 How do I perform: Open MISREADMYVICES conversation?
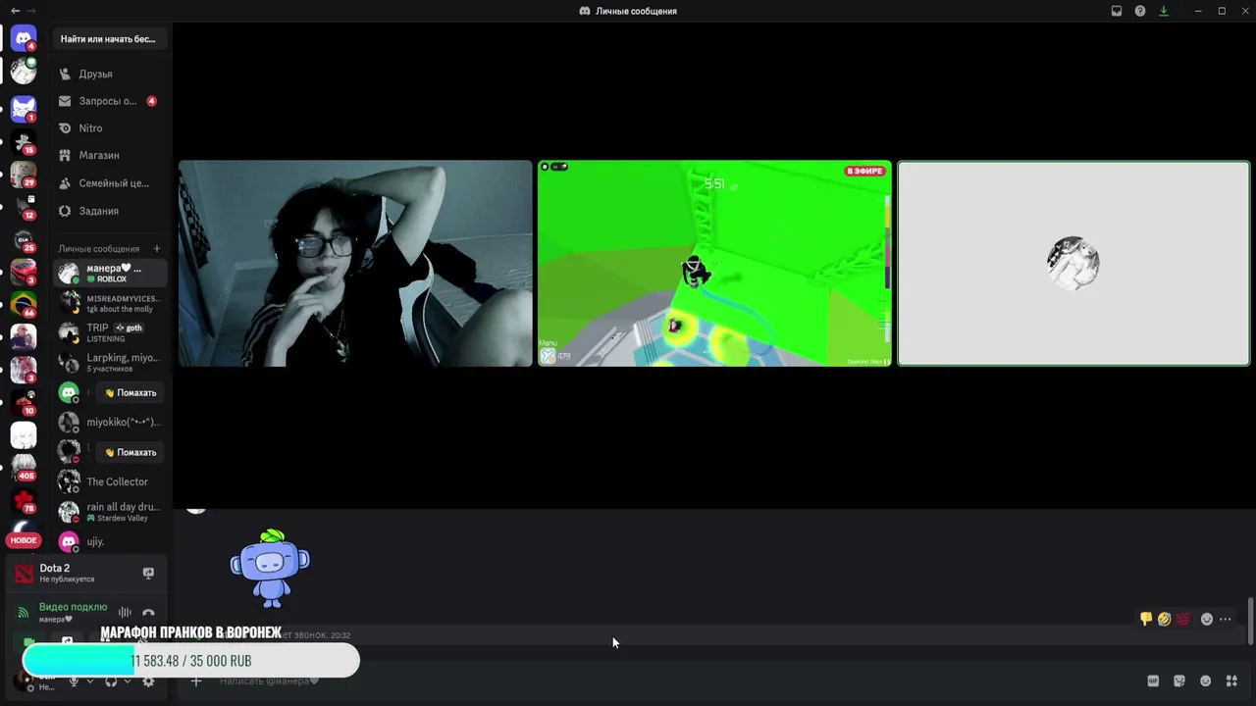click(110, 303)
